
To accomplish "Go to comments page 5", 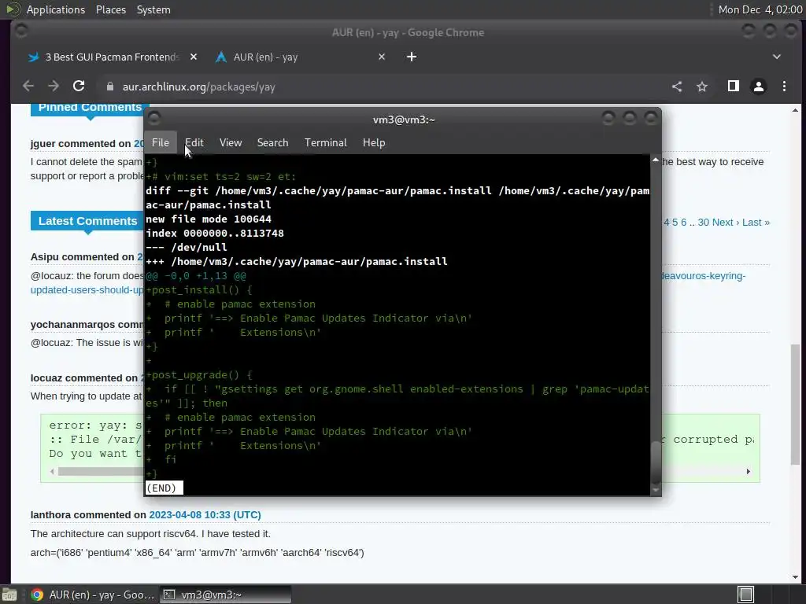I will [x=675, y=223].
